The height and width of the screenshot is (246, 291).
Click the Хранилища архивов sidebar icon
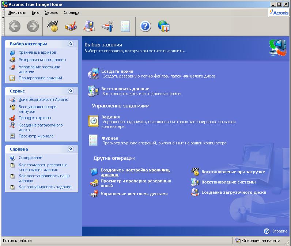pos(12,53)
